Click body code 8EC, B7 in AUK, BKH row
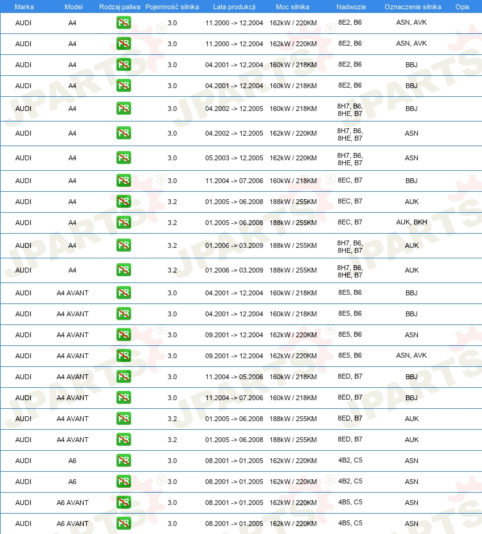The width and height of the screenshot is (482, 534). (x=350, y=222)
